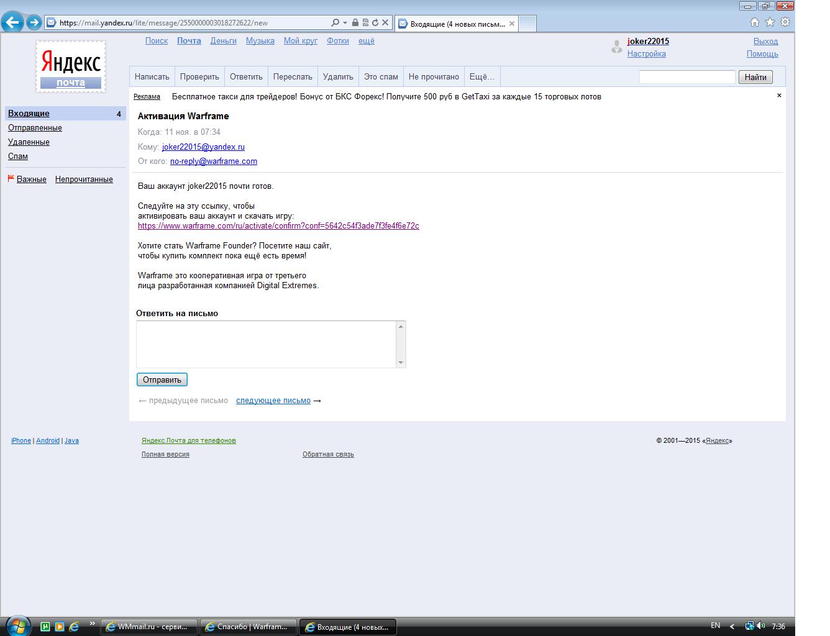Click the Найти search button
The height and width of the screenshot is (636, 830).
point(755,77)
